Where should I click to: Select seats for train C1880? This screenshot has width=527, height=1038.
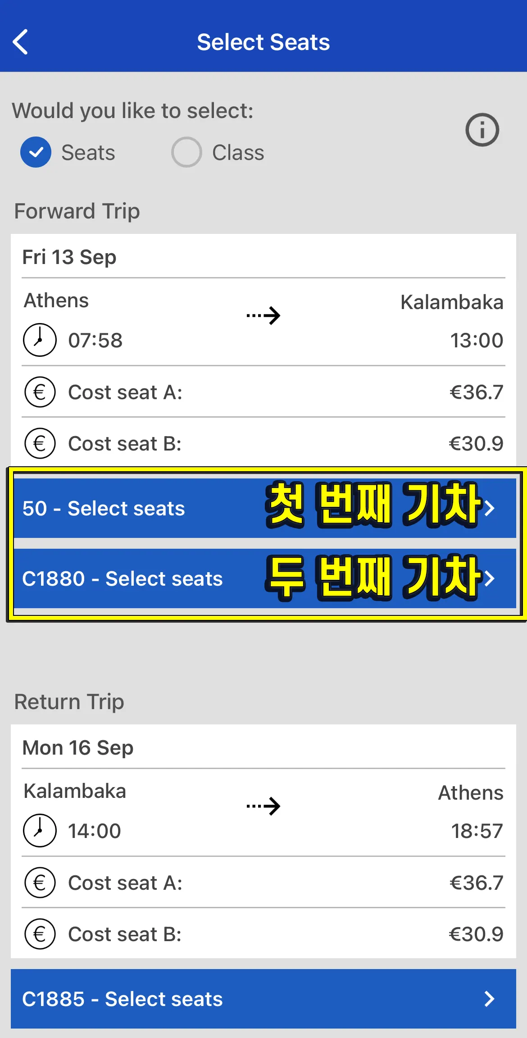click(x=123, y=578)
